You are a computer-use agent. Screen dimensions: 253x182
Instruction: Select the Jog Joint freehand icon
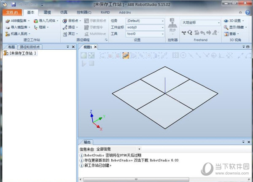tap(196, 33)
